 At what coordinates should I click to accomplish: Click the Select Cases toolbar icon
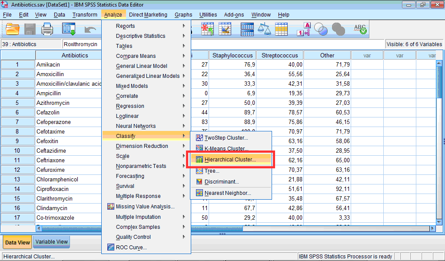[x=281, y=29]
